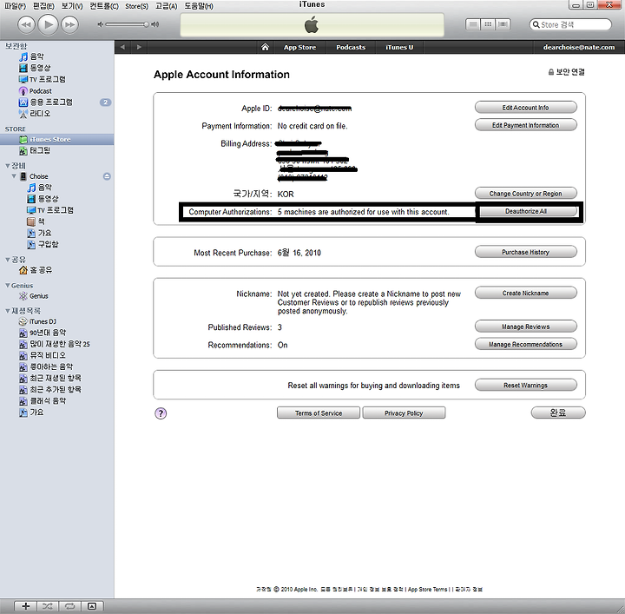Select 책 under Choise device
The width and height of the screenshot is (625, 614).
[36, 221]
